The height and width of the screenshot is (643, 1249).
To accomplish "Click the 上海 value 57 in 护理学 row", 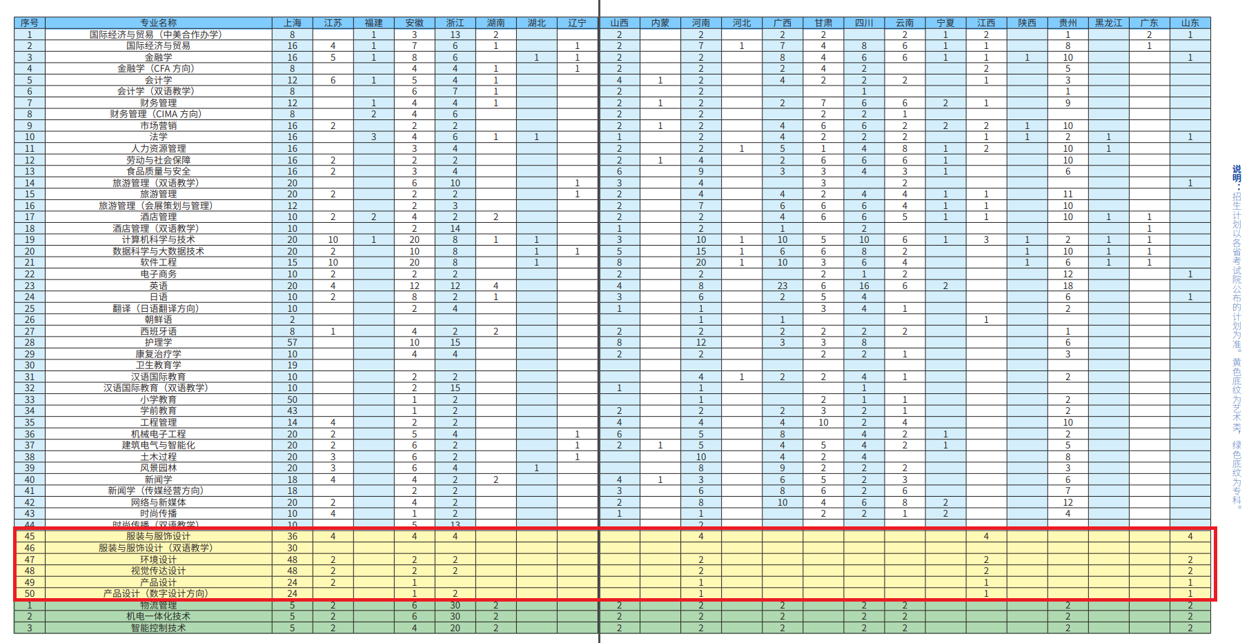I will coord(293,342).
